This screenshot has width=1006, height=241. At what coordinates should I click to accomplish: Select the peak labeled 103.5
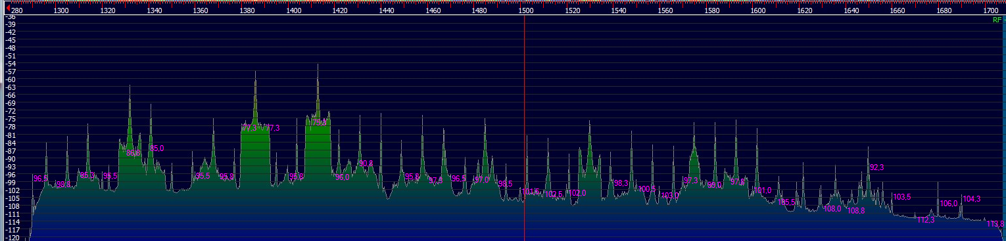902,197
